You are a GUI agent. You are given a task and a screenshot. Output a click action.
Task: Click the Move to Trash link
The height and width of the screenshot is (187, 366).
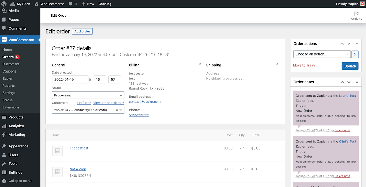coord(304,65)
